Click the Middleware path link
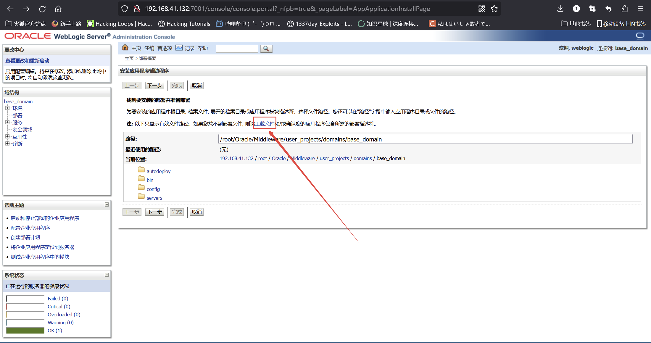The image size is (651, 343). coord(303,158)
